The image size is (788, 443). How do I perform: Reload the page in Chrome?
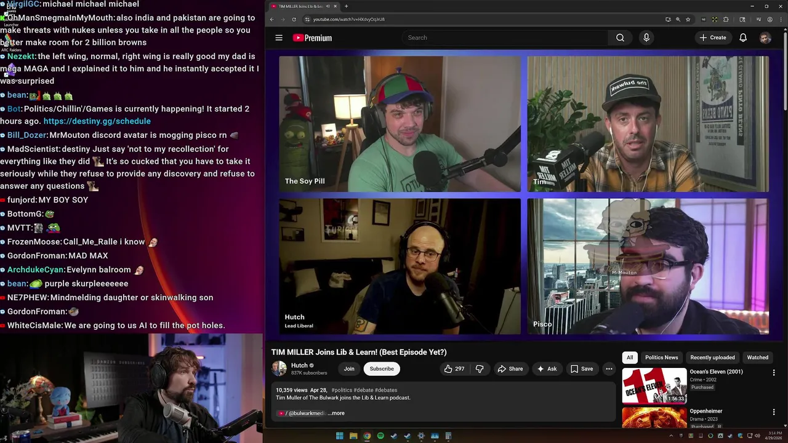coord(294,19)
